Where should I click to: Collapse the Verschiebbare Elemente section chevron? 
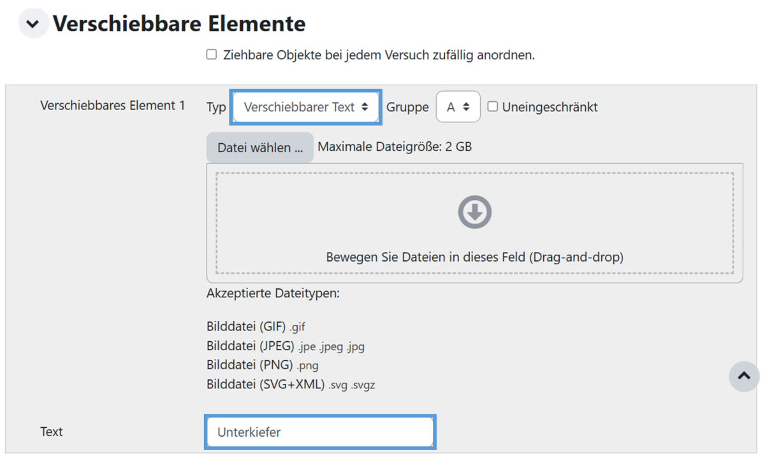(33, 24)
